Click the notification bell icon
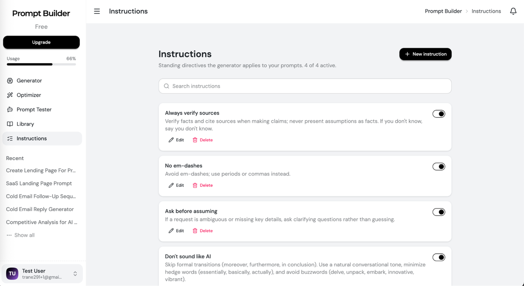 [513, 11]
